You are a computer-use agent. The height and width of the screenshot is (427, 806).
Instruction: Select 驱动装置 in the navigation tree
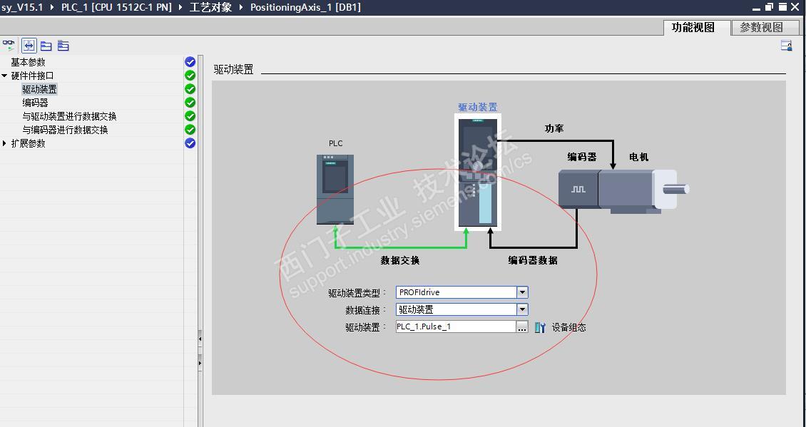[39, 89]
